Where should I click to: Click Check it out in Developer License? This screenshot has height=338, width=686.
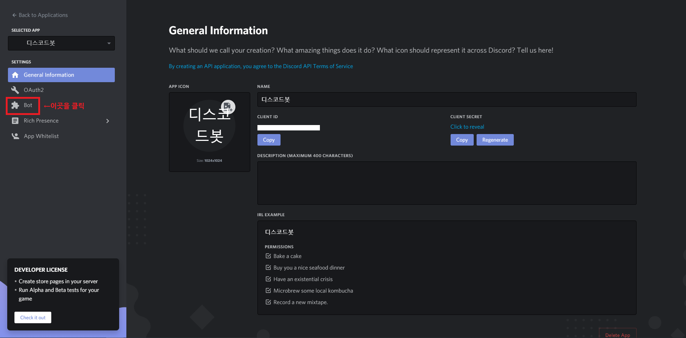[x=33, y=317]
